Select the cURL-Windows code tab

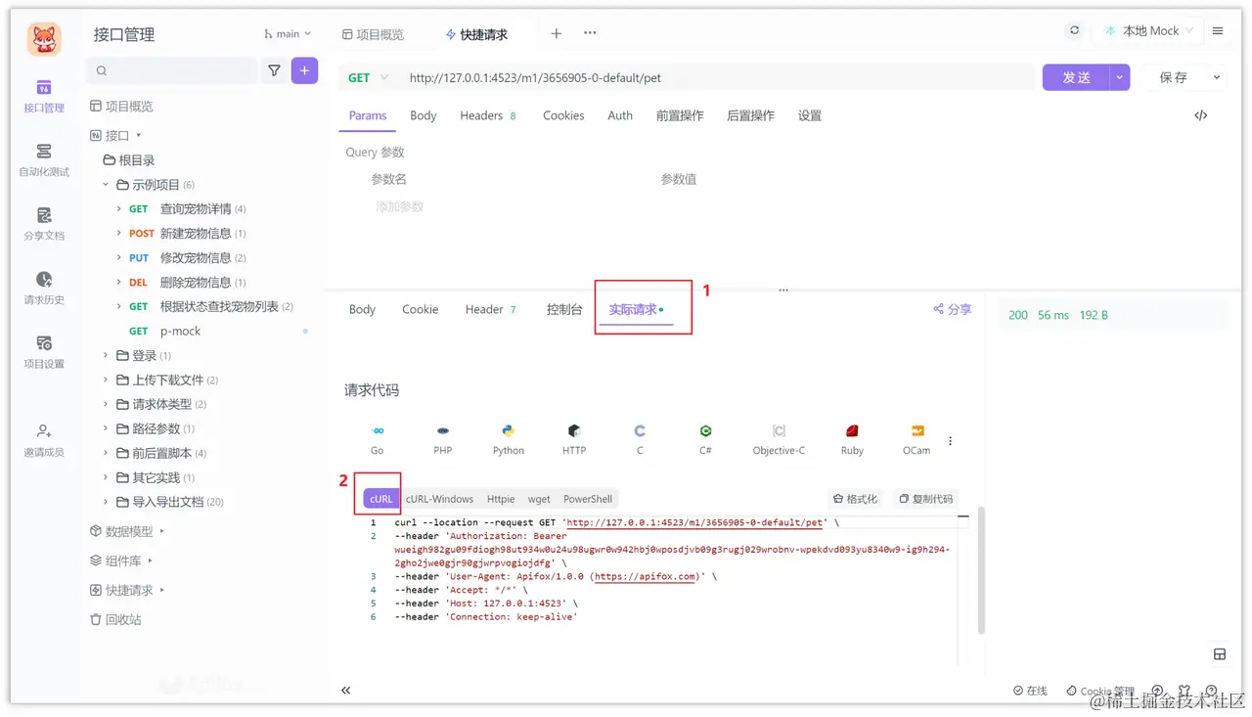[439, 499]
